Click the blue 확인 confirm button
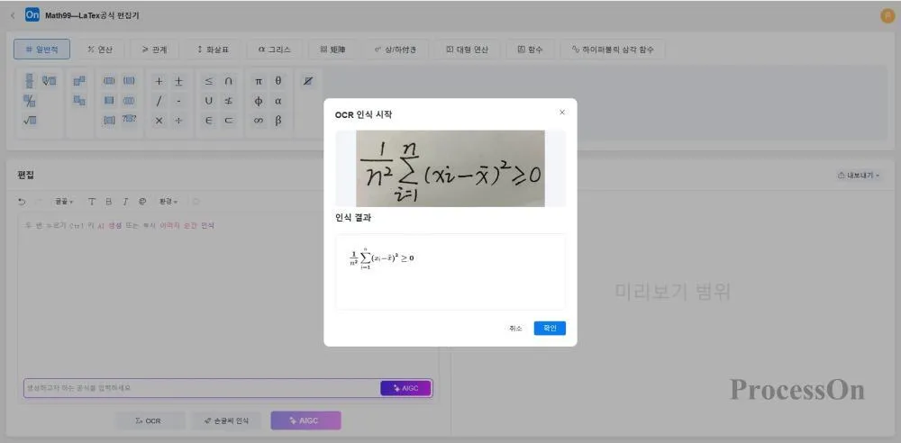 (x=550, y=329)
